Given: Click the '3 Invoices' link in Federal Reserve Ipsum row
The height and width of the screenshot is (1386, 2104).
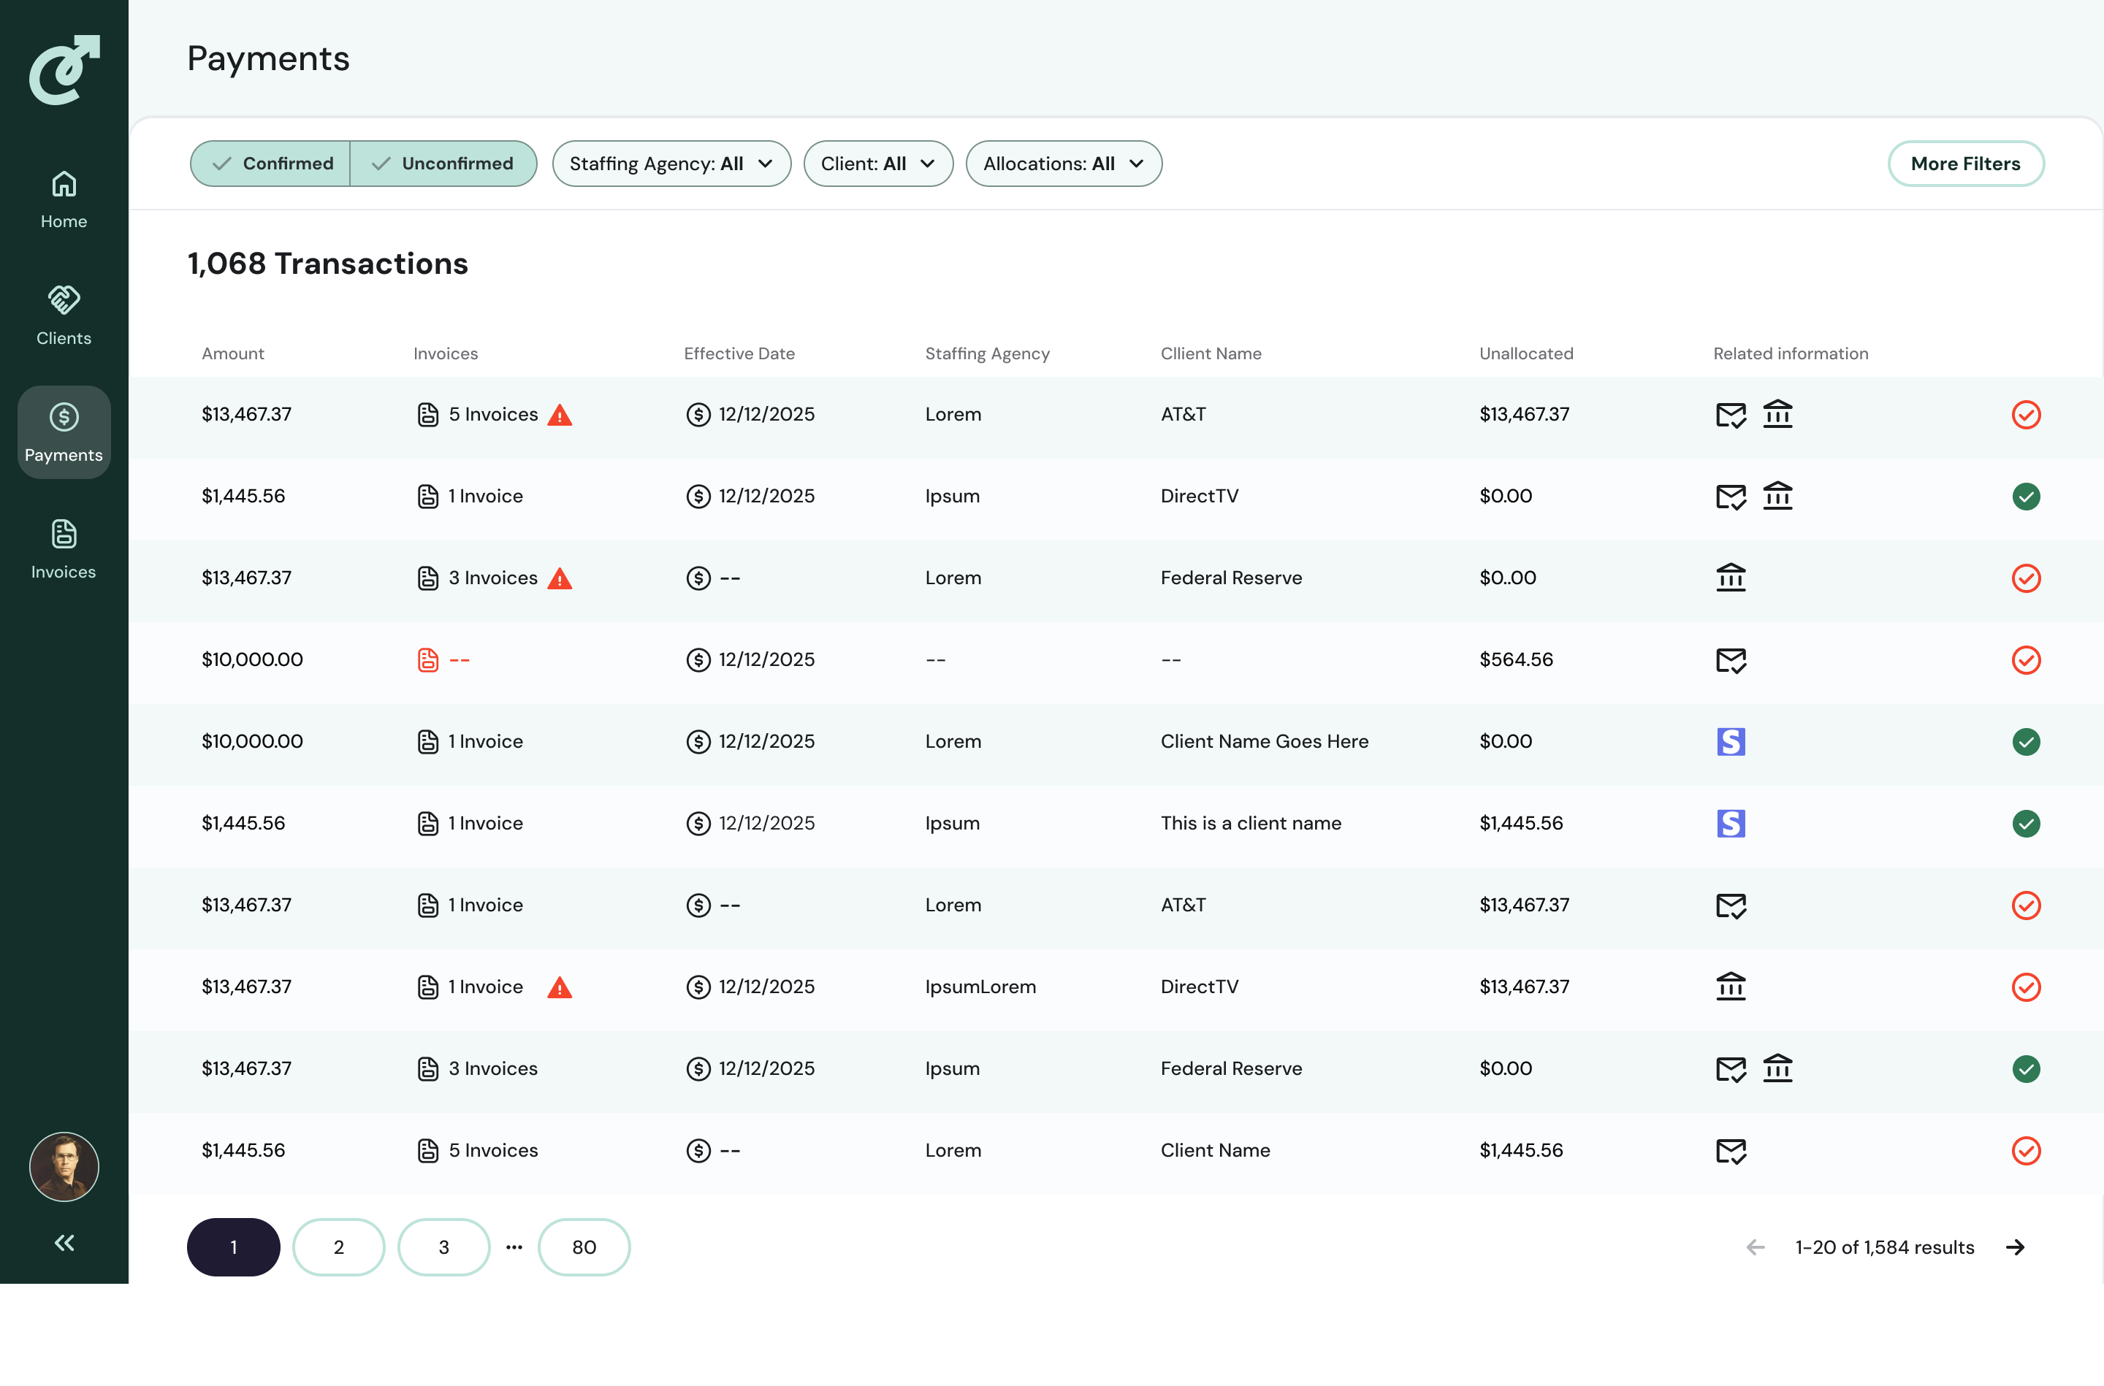Looking at the screenshot, I should 493,1068.
